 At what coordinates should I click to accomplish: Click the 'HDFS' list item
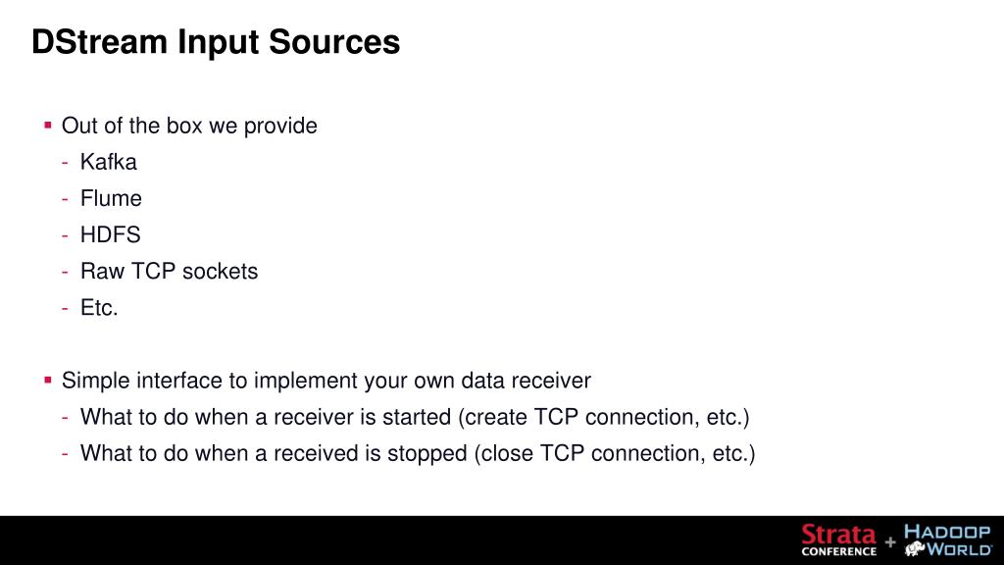tap(110, 235)
